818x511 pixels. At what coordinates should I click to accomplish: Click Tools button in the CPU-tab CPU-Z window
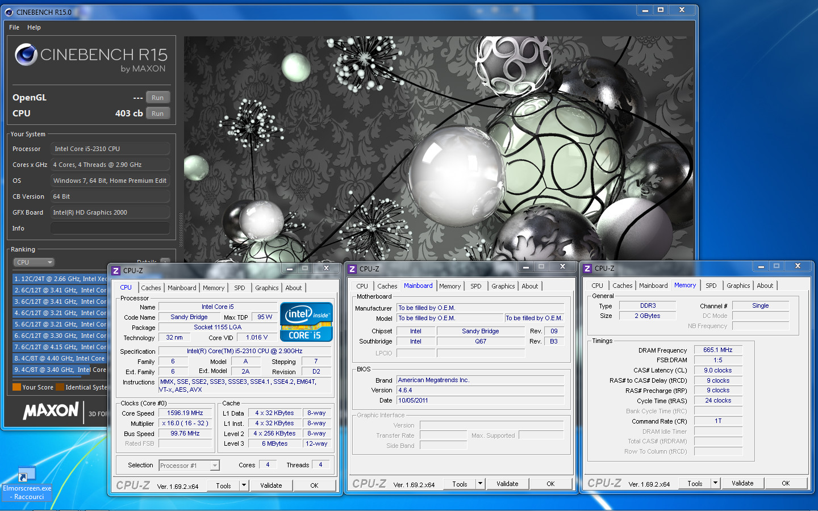click(224, 485)
